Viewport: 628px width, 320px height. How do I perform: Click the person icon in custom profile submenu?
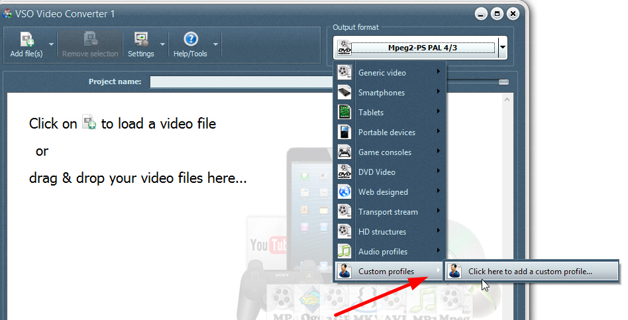coord(454,271)
